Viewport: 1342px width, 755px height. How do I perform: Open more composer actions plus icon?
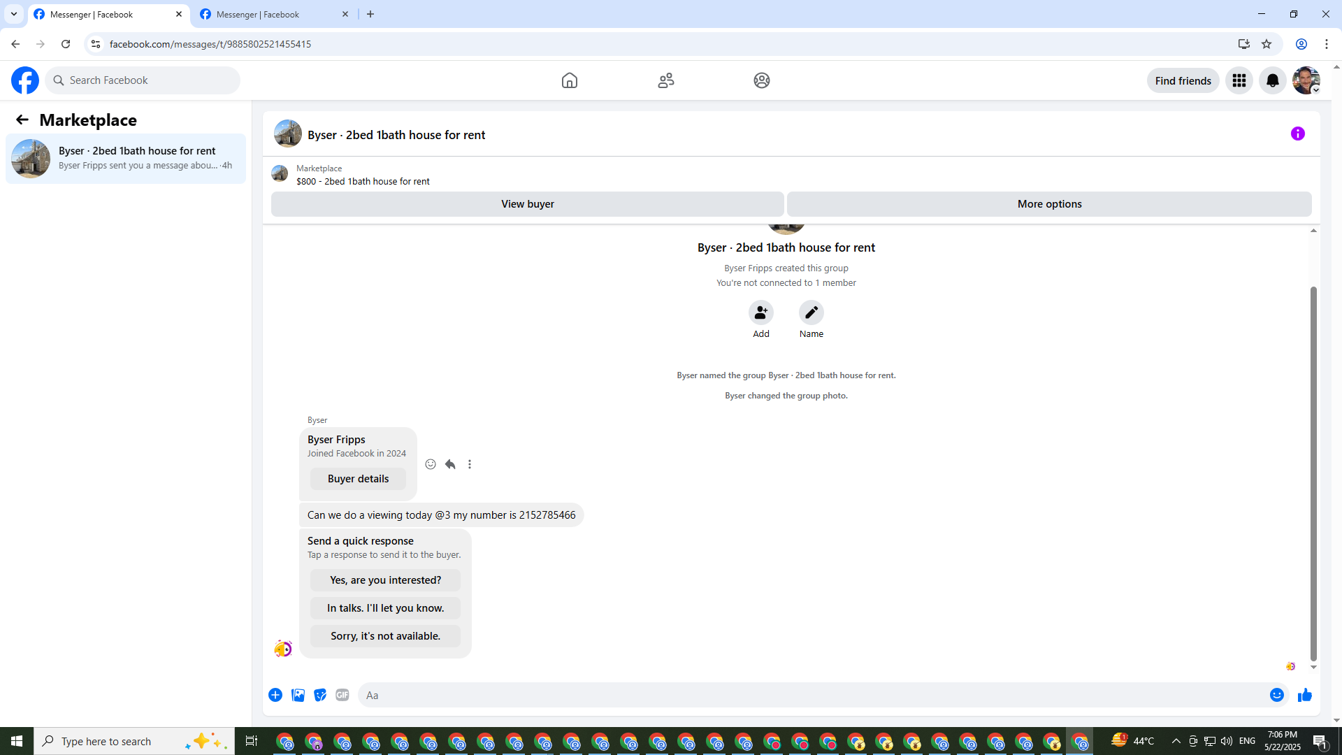[x=275, y=695]
